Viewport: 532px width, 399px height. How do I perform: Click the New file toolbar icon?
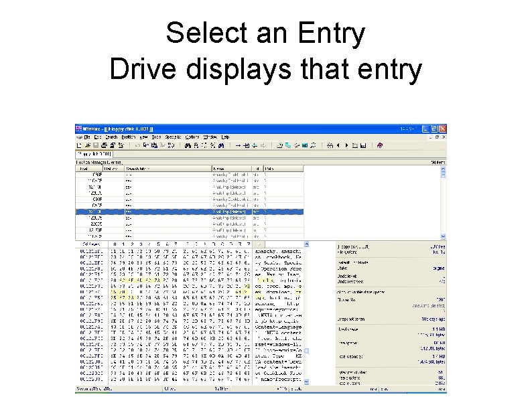coord(79,145)
